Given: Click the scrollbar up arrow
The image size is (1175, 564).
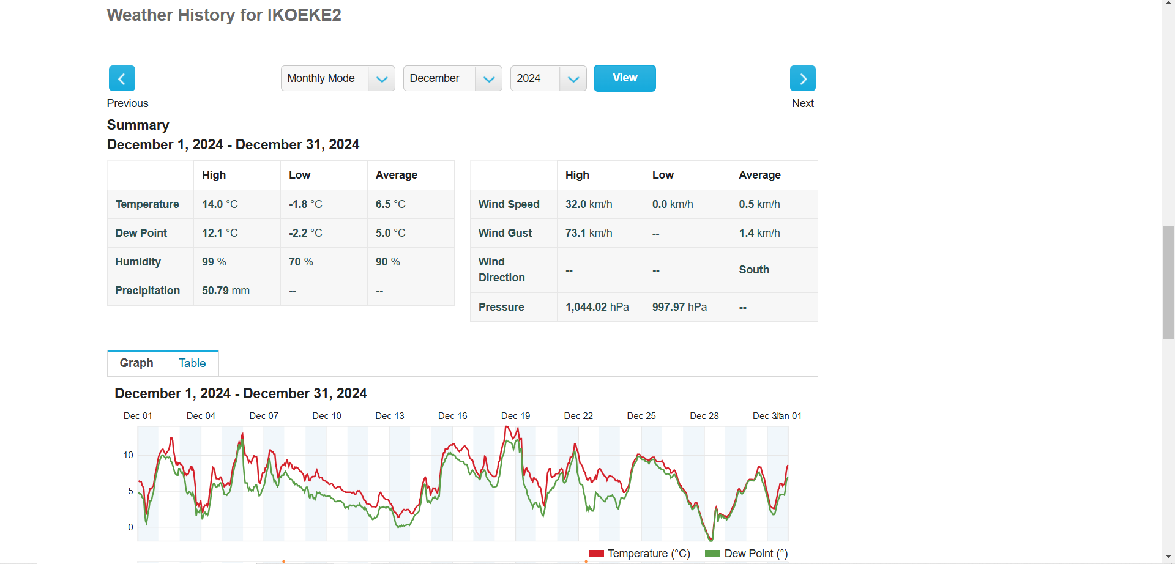Looking at the screenshot, I should [x=1168, y=4].
